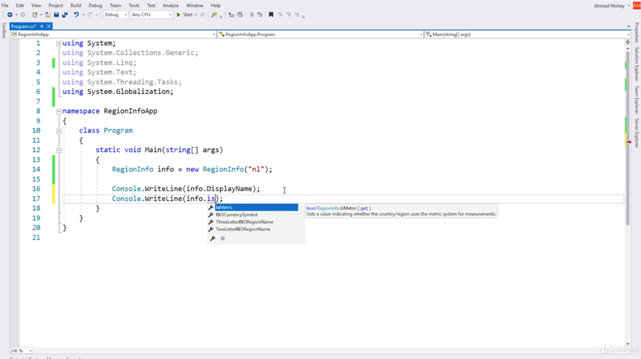Open the Team Explorer side tab
641x359 pixels.
click(x=636, y=99)
